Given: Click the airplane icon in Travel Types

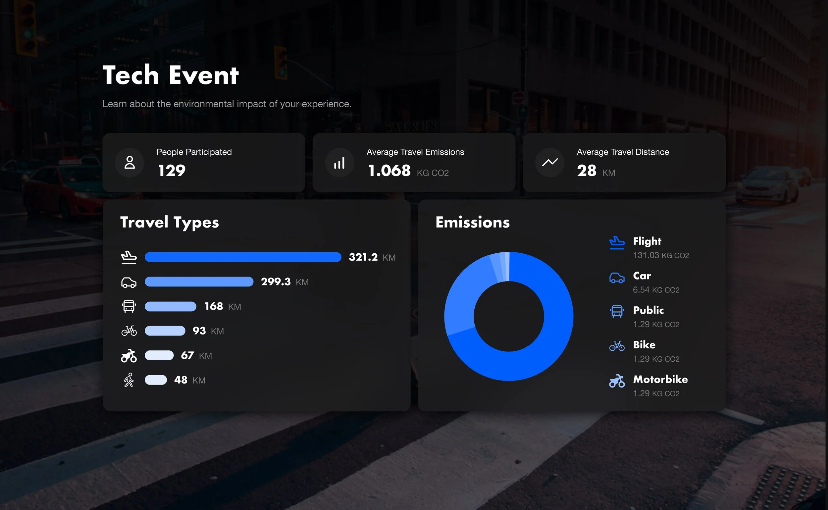Looking at the screenshot, I should coord(129,257).
